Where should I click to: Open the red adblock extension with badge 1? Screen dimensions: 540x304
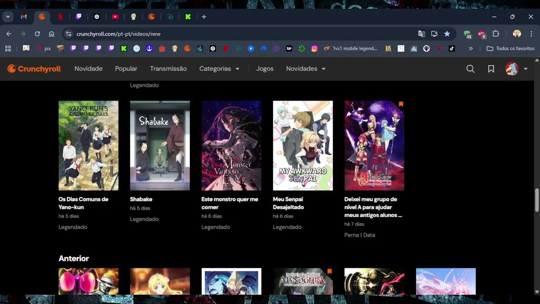click(481, 34)
